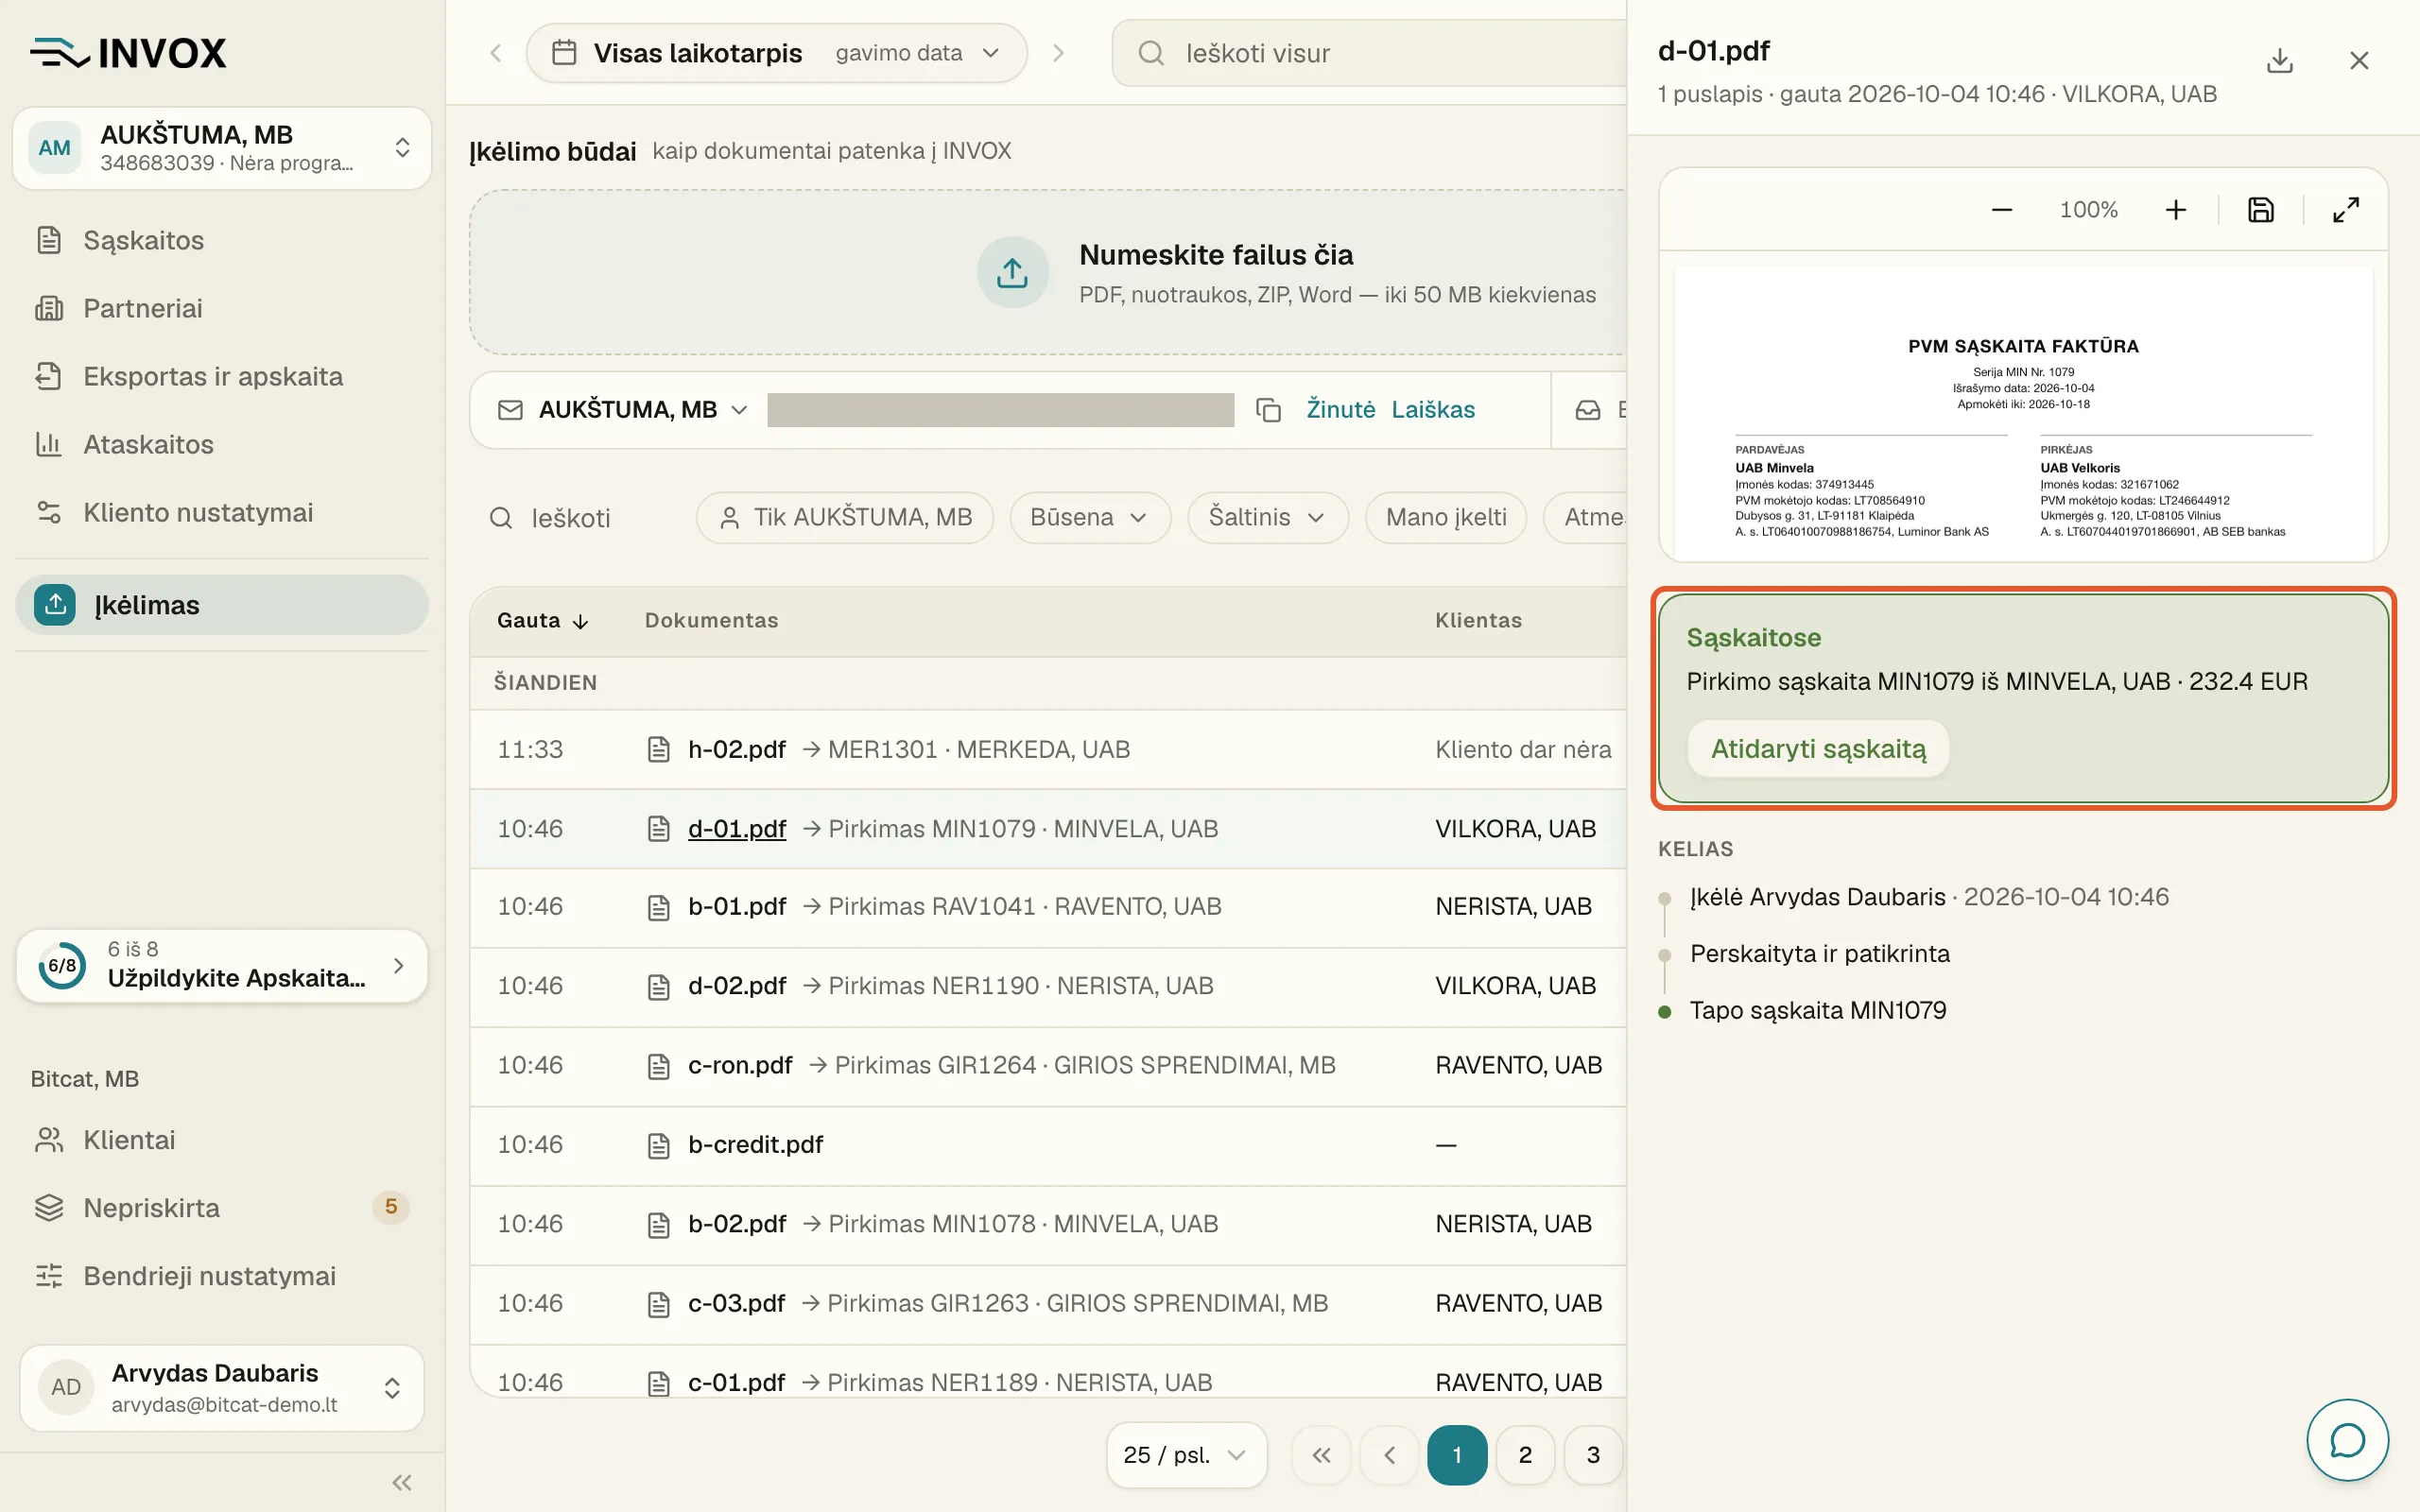Click the Ieškoti documents search field
Viewport: 2420px width, 1512px height.
click(x=580, y=518)
